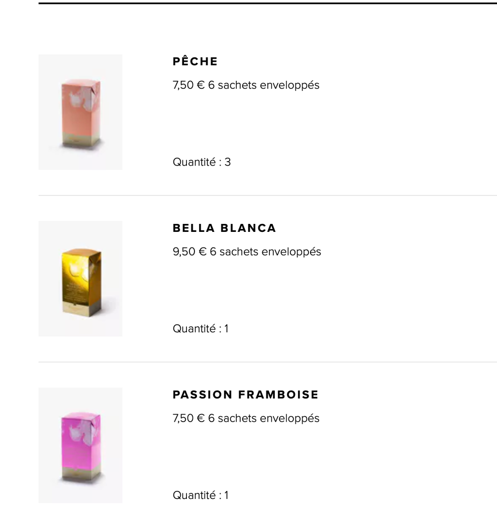Select the 7,50 € price under Passion Framboise
This screenshot has width=497, height=514.
(189, 418)
